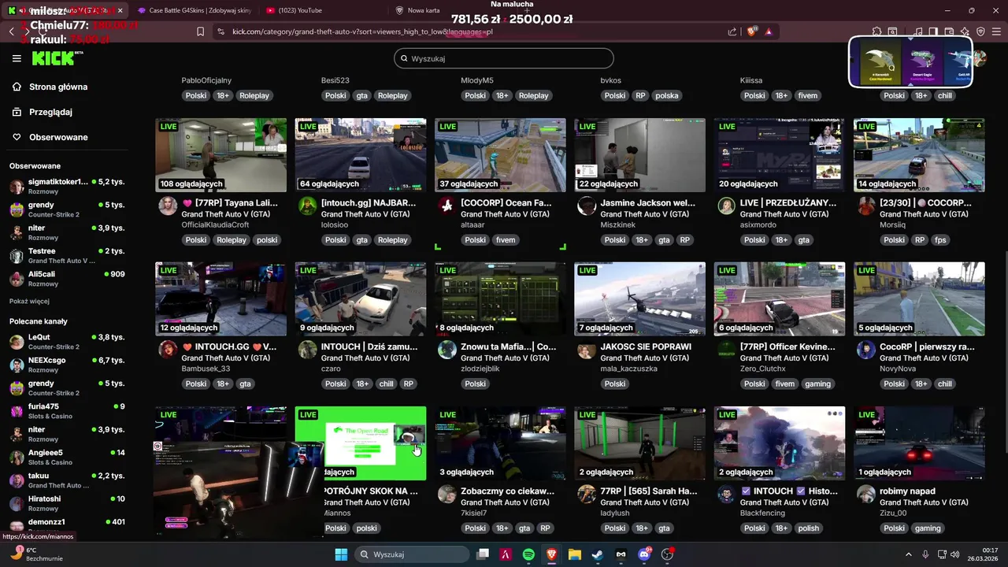The width and height of the screenshot is (1008, 567).
Task: Open LeQut recommended channel
Action: coord(66,342)
